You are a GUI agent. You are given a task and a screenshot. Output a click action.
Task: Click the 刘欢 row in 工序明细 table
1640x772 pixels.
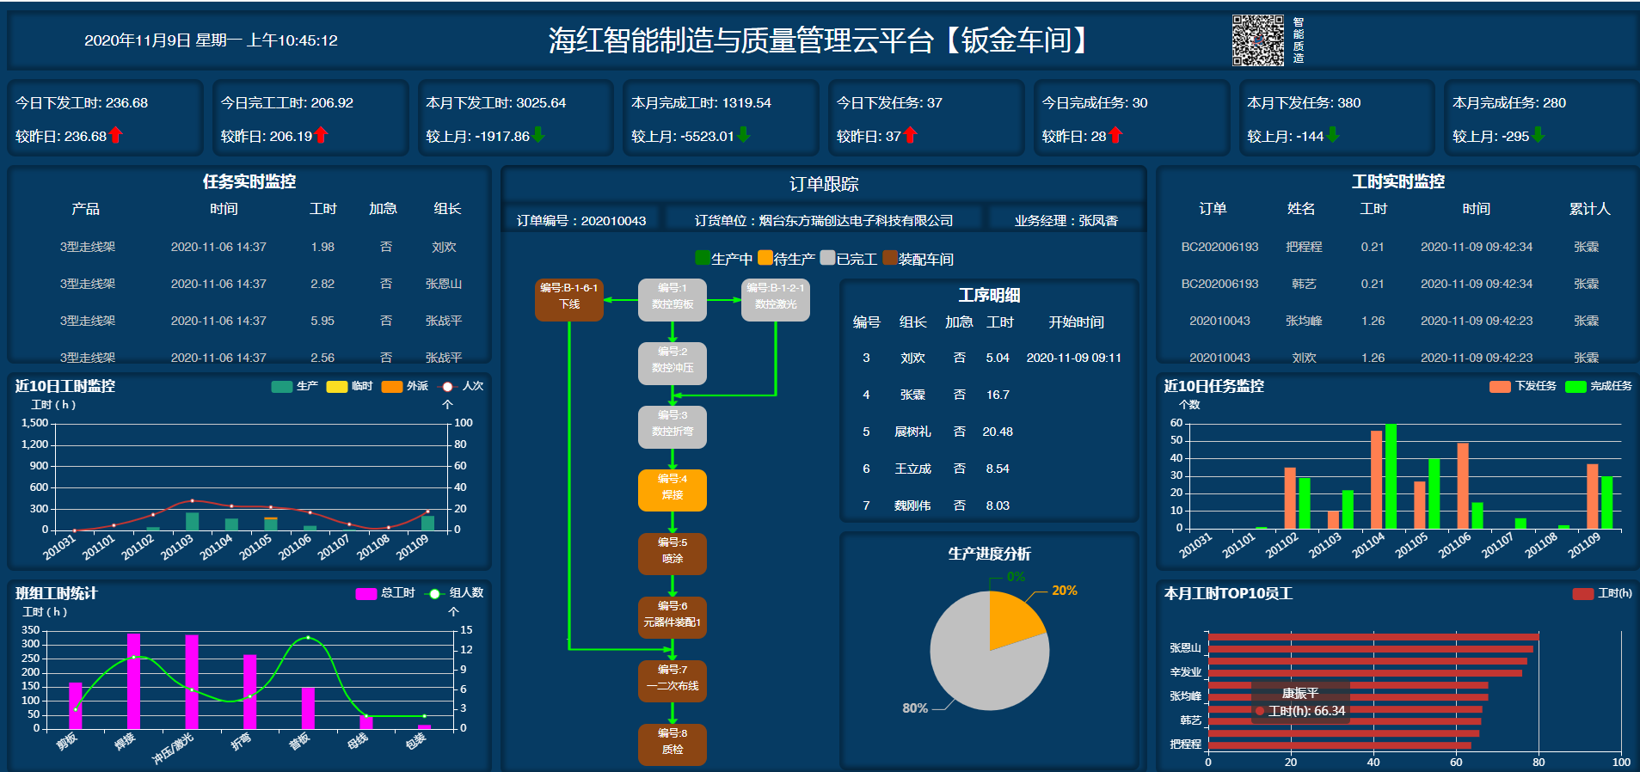coord(912,358)
